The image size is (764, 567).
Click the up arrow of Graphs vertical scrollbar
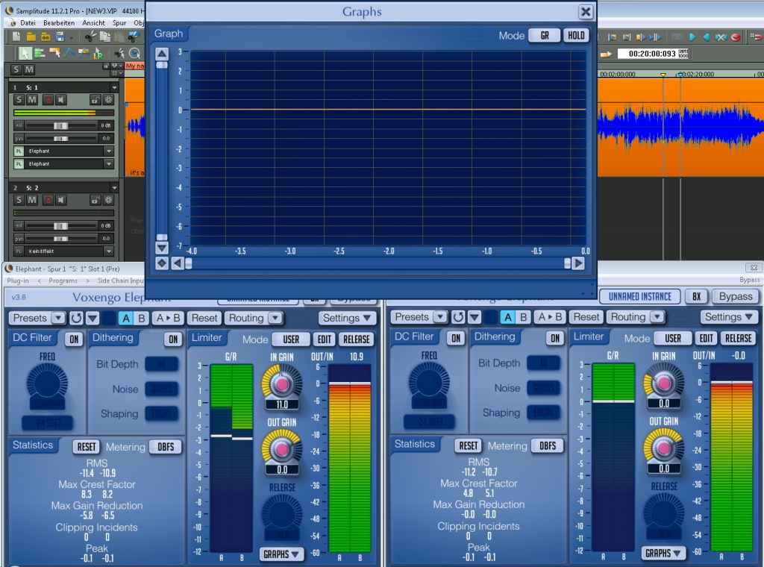(x=162, y=54)
